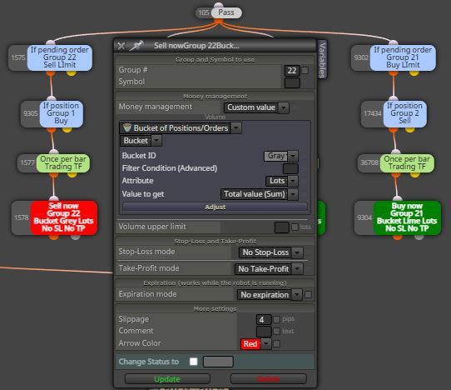The height and width of the screenshot is (390, 451).
Task: Click the Money management section header
Action: pos(215,96)
